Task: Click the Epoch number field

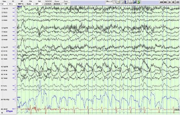Action: pos(66,4)
